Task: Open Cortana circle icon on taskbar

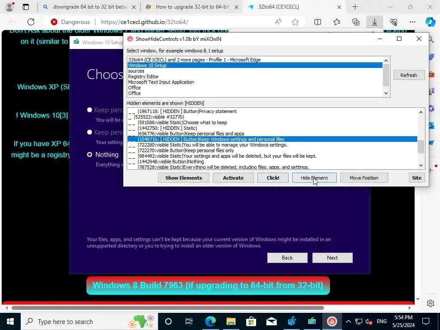Action: click(x=168, y=321)
